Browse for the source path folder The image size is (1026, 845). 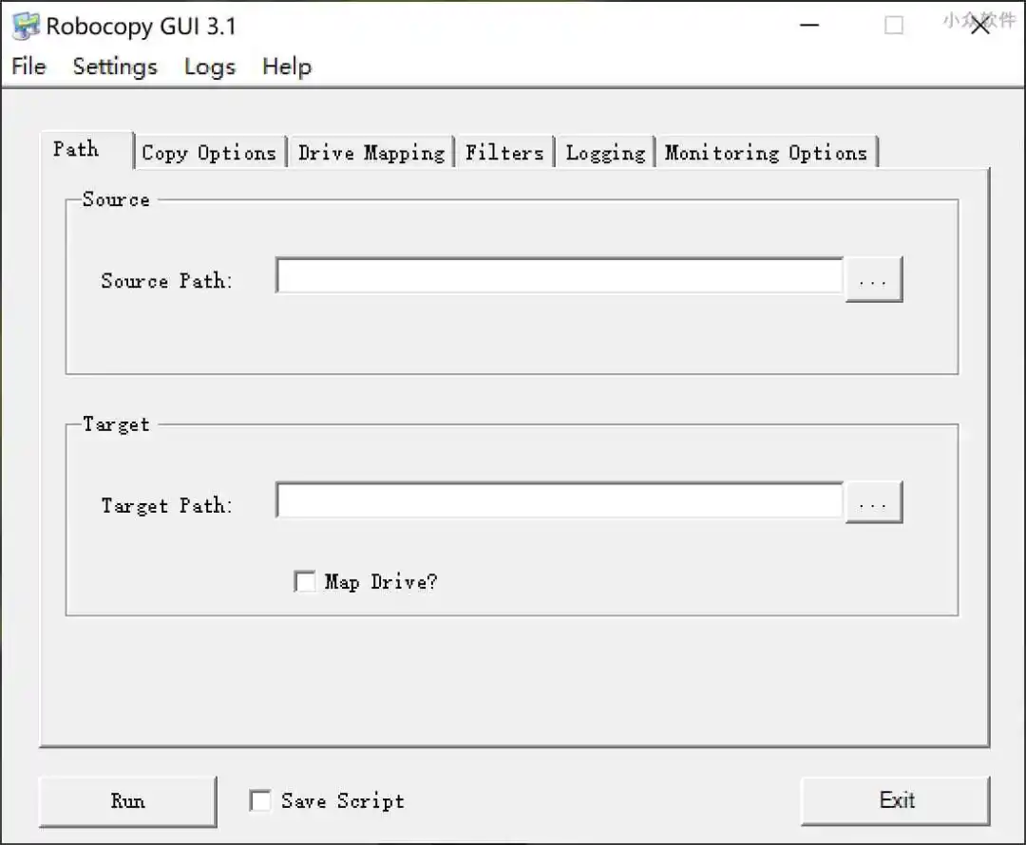coord(873,280)
